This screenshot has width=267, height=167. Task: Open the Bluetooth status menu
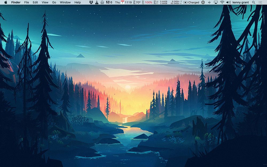pyautogui.click(x=209, y=2)
